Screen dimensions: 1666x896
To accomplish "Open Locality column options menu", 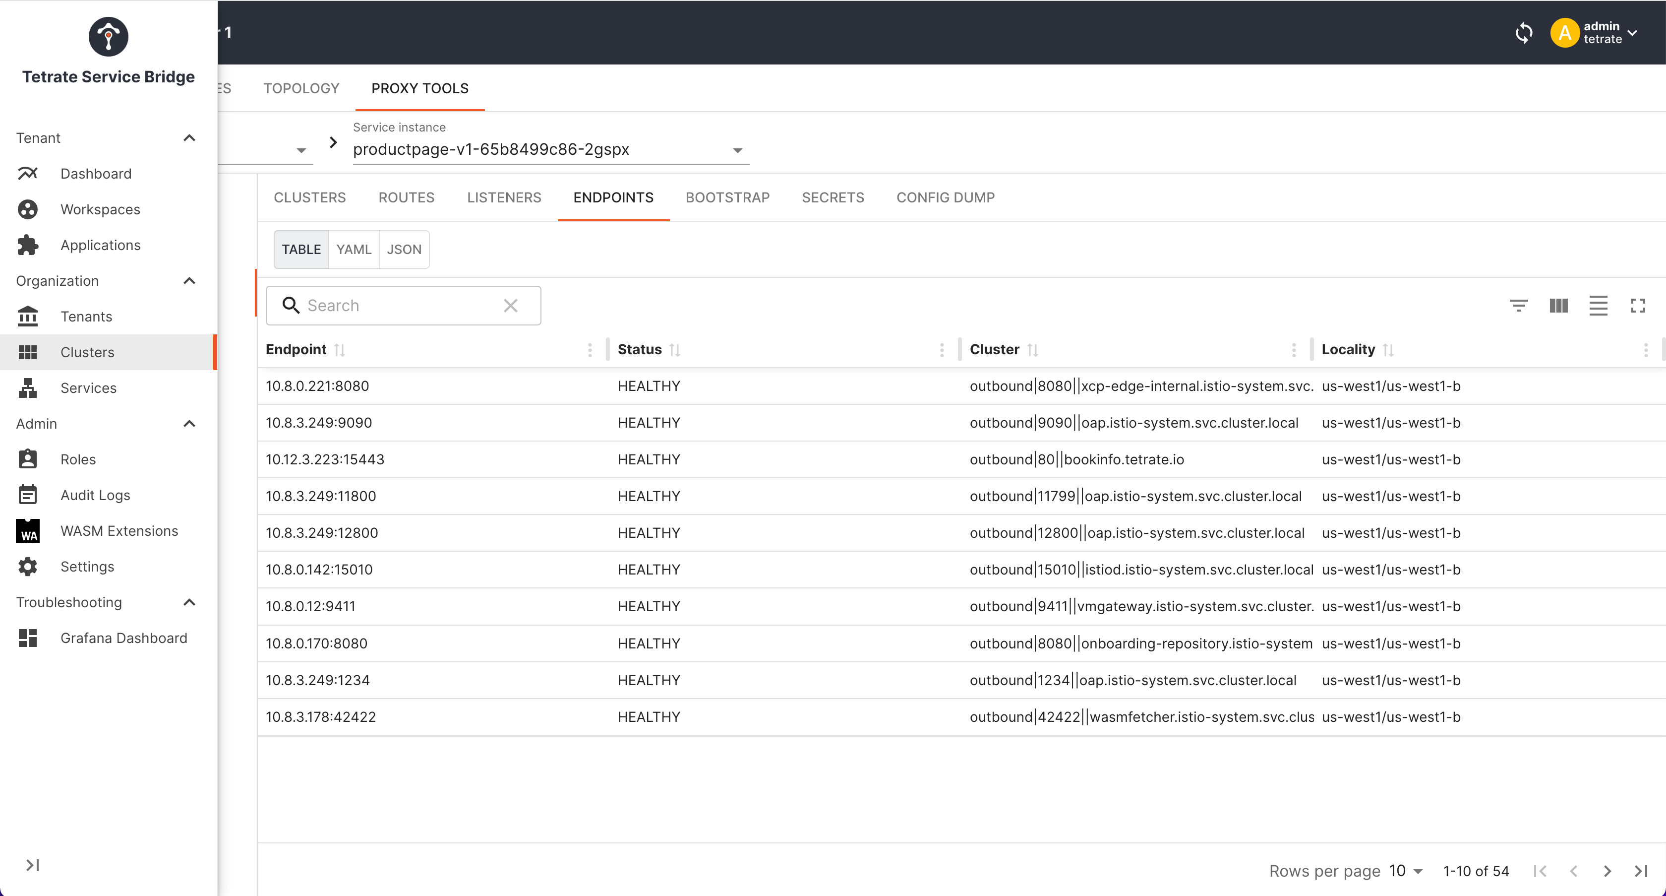I will click(x=1645, y=350).
